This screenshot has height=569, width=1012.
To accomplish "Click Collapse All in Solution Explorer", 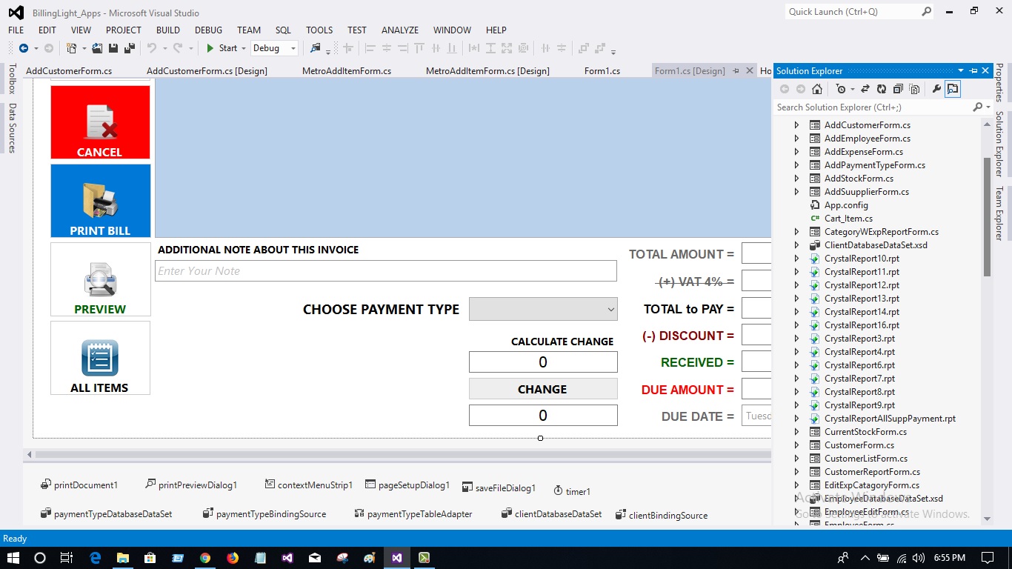I will pyautogui.click(x=899, y=88).
